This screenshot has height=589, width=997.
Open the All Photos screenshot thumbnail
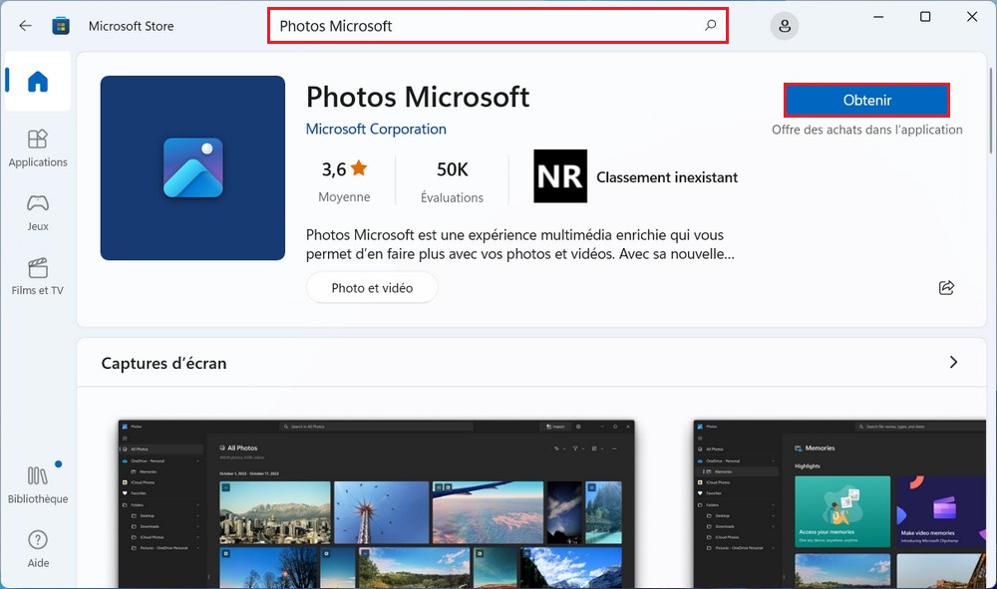coord(377,504)
